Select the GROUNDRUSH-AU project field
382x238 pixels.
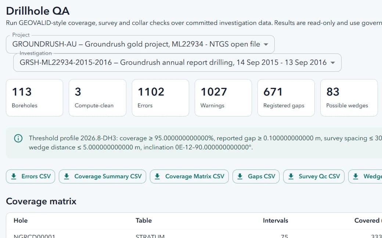tap(140, 44)
